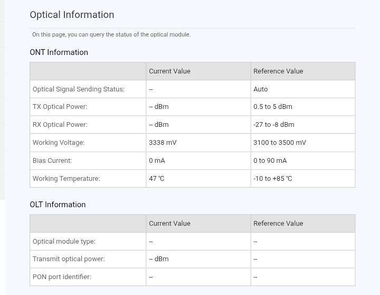Click the PON port identifier row label

[x=62, y=277]
